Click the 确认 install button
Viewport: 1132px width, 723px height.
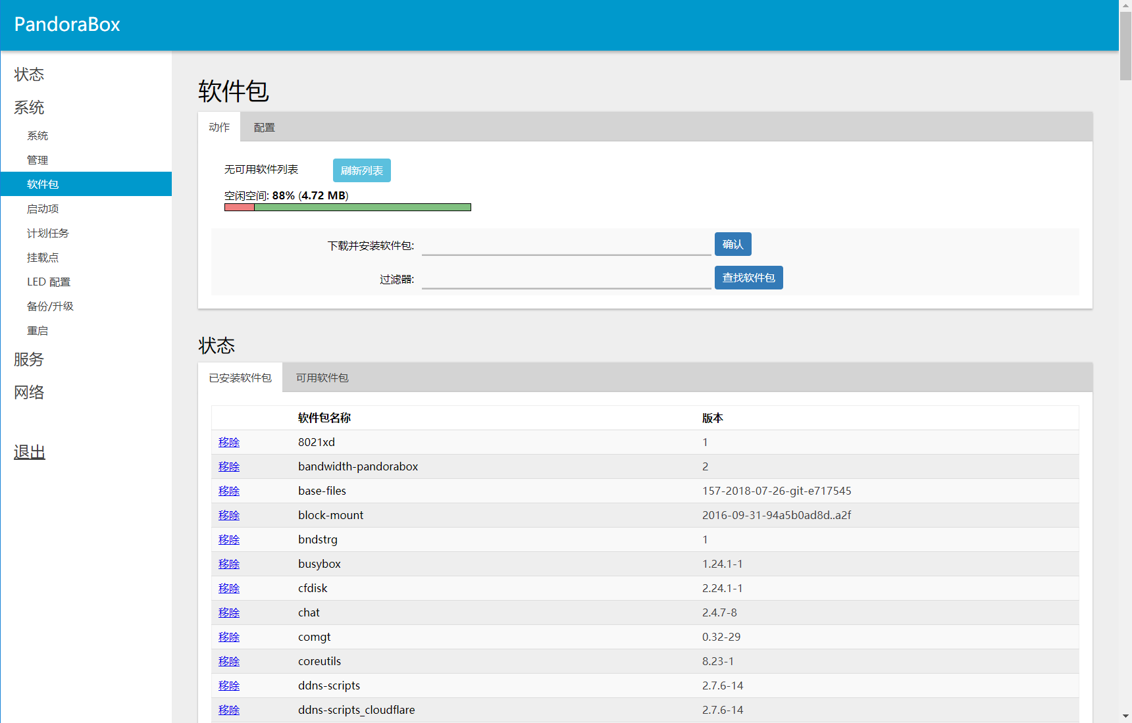[x=733, y=244]
